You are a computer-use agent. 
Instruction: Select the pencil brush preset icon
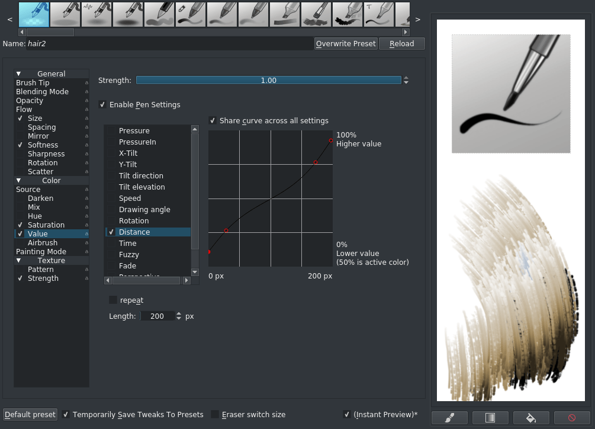tap(159, 14)
